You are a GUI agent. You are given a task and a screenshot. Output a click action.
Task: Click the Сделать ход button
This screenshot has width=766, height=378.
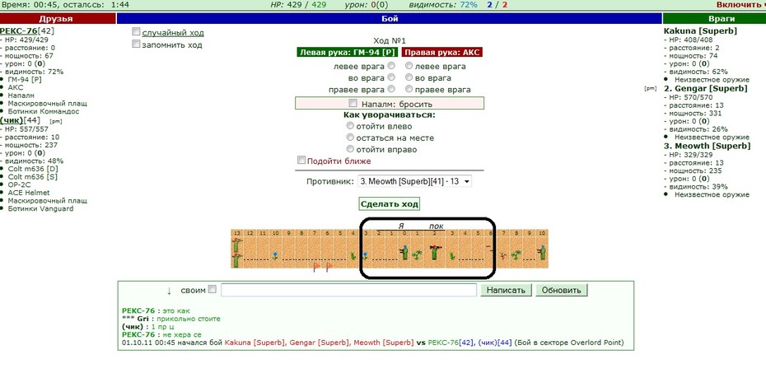point(390,204)
